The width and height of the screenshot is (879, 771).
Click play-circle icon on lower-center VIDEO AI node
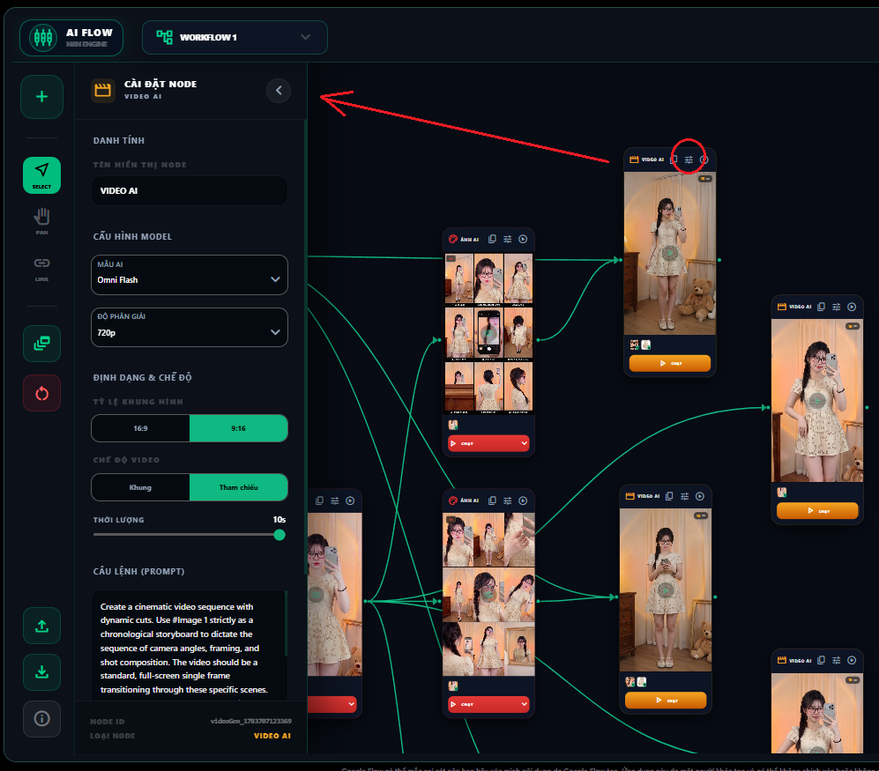pyautogui.click(x=700, y=496)
